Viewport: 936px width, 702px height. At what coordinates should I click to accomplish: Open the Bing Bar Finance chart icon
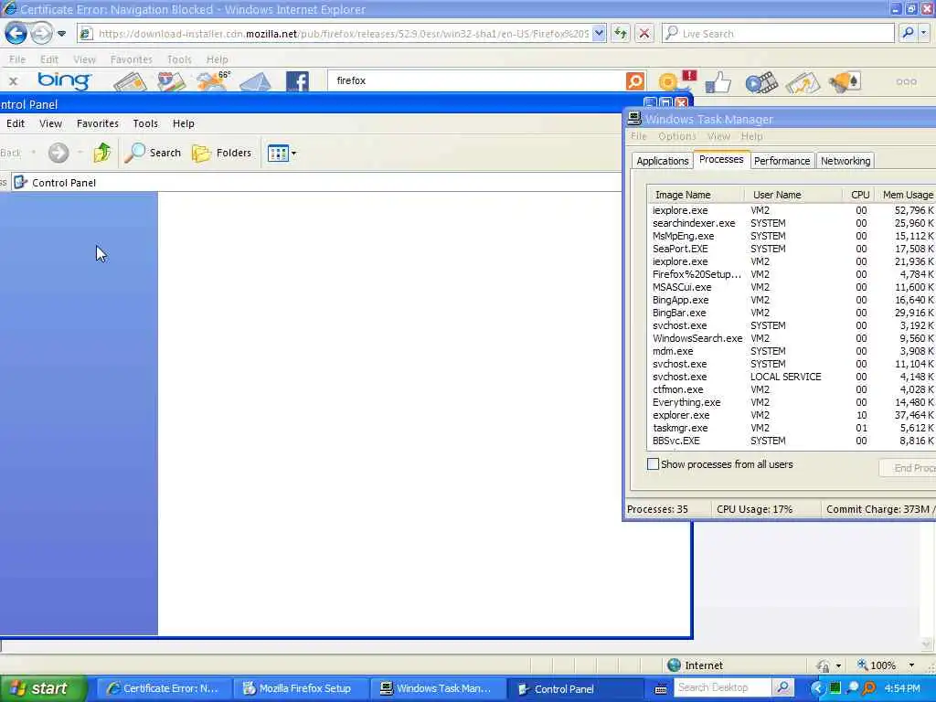tap(803, 82)
